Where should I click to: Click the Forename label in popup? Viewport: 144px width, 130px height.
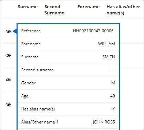coord(31,44)
